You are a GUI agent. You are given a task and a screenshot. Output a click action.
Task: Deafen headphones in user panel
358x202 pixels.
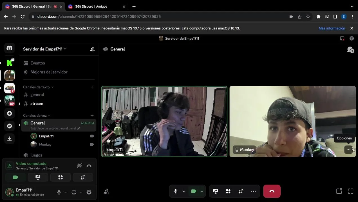tap(74, 192)
